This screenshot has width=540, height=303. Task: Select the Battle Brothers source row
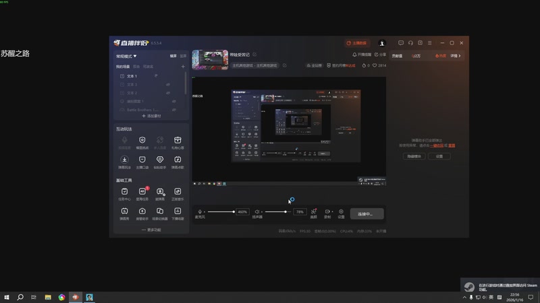coord(151,110)
